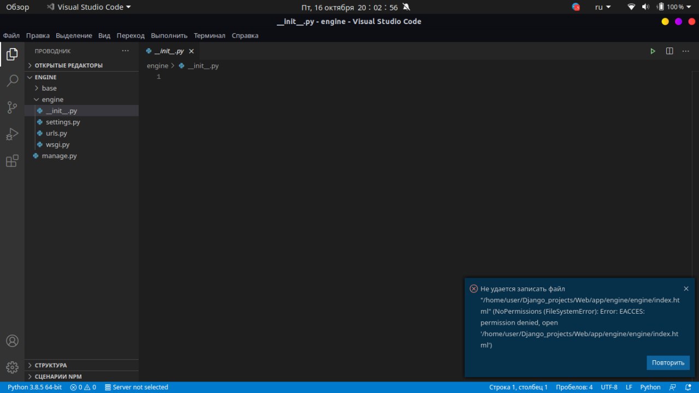The height and width of the screenshot is (393, 699).
Task: Switch to the __init__.py tab
Action: (x=169, y=51)
